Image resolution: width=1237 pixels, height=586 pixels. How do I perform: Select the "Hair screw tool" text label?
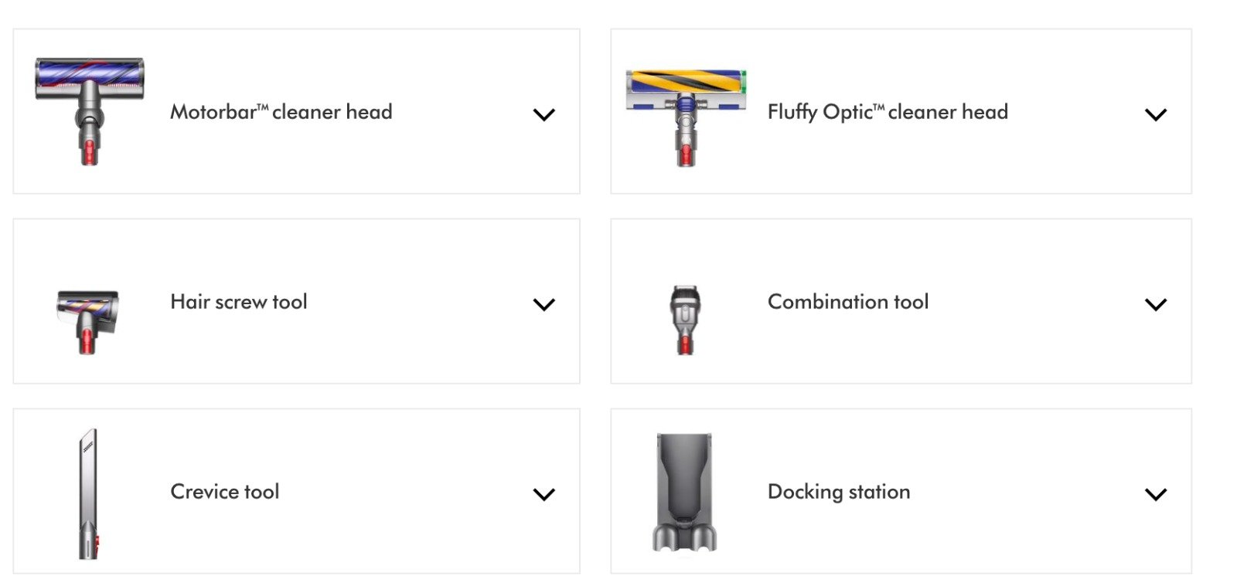[238, 302]
